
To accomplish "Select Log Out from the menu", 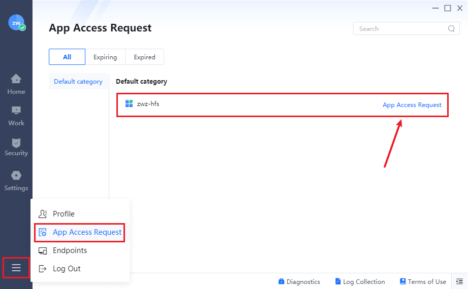I will [x=59, y=269].
